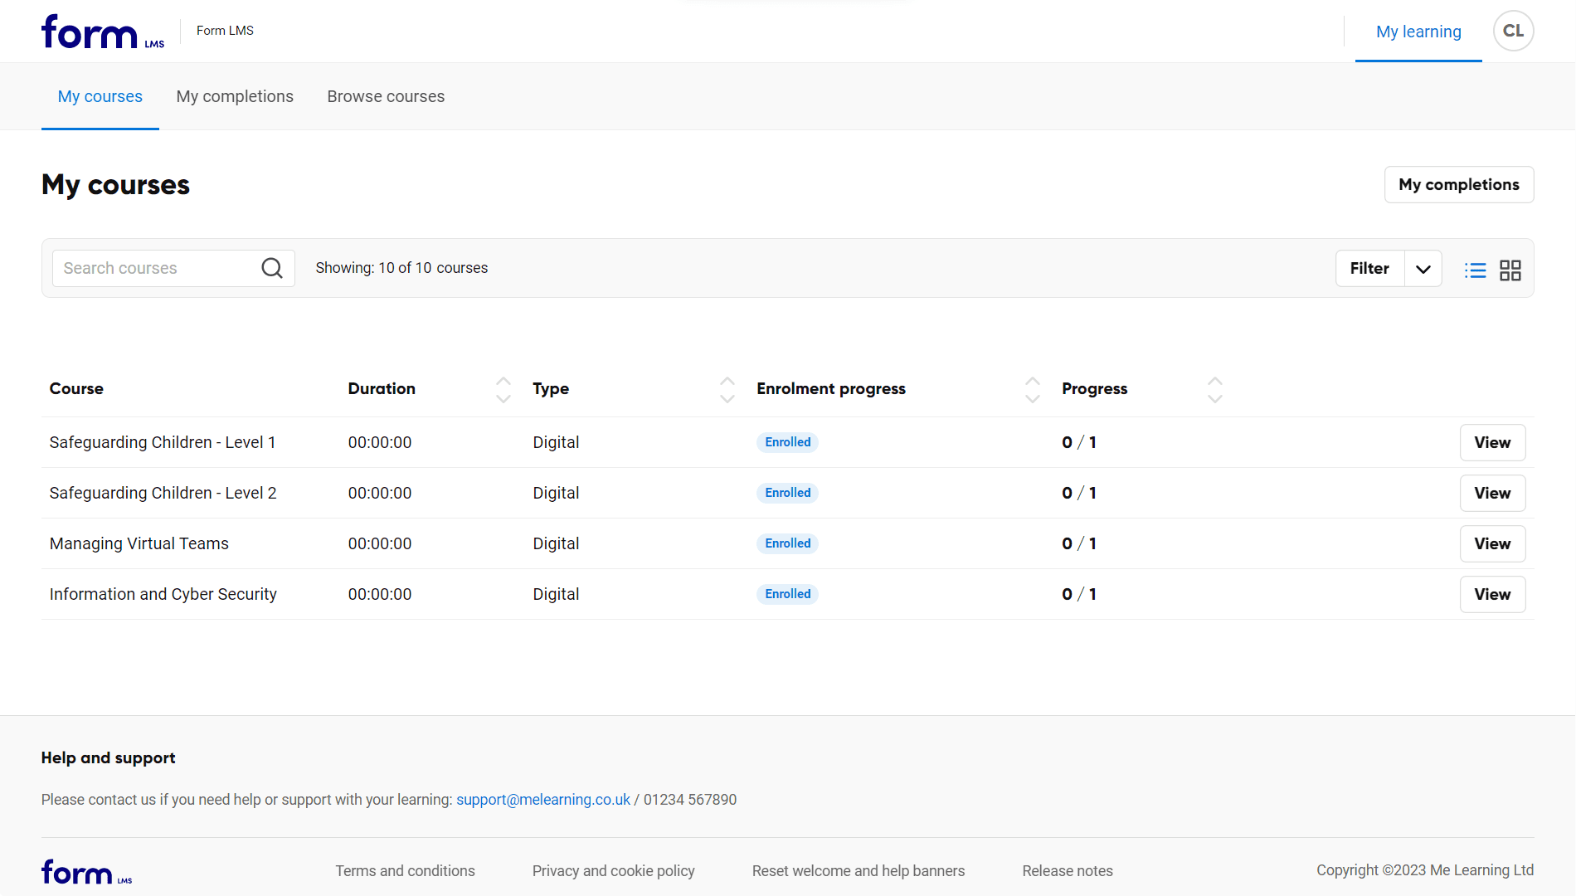Click the search magnifier icon
This screenshot has width=1576, height=896.
click(272, 268)
